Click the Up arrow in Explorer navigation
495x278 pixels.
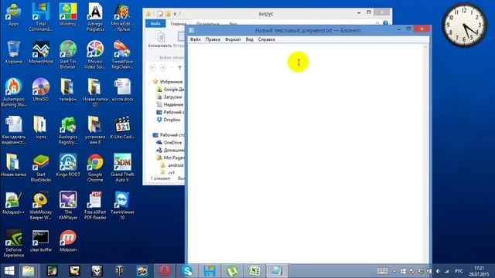point(179,68)
